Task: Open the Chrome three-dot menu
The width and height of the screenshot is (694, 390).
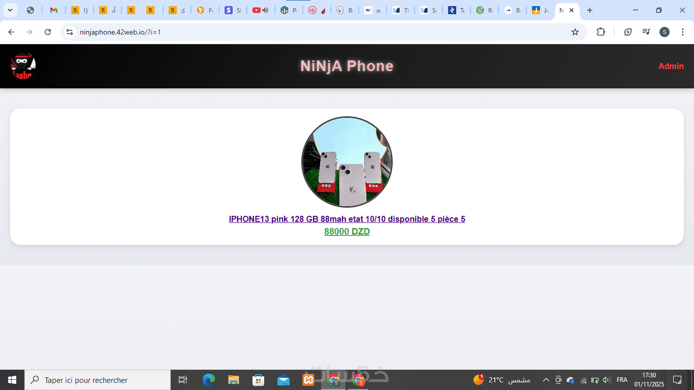Action: [x=683, y=32]
